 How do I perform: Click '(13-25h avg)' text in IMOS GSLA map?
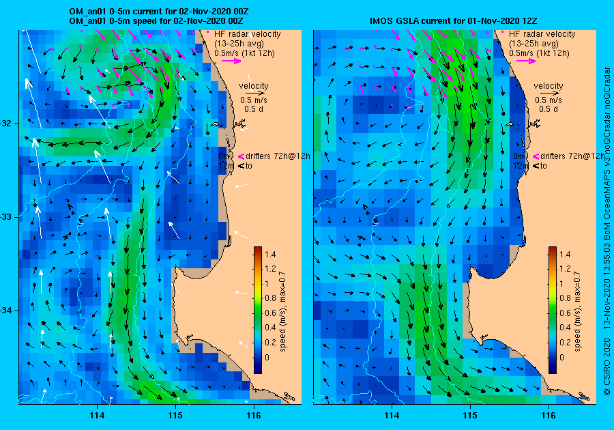click(533, 44)
